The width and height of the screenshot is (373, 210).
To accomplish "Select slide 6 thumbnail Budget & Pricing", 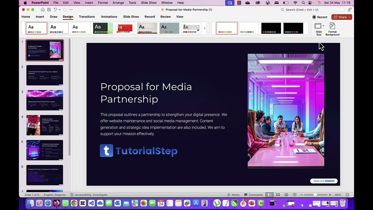I will click(x=45, y=175).
